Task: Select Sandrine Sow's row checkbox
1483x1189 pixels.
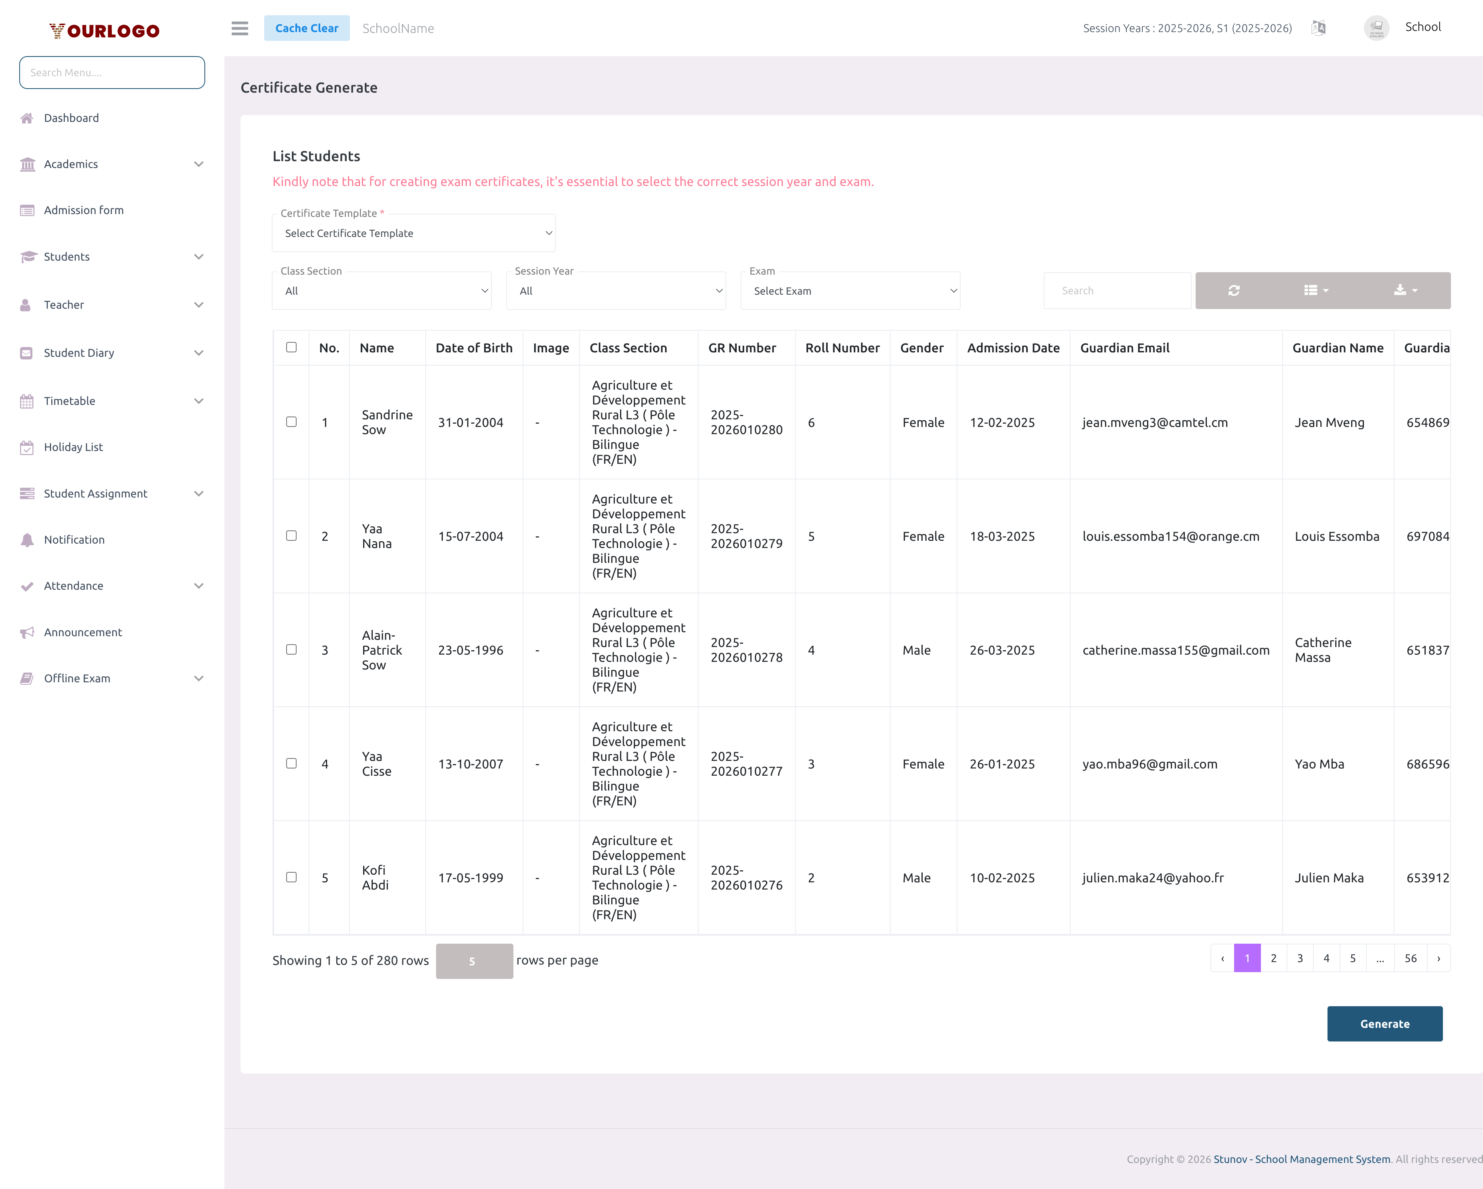Action: click(x=291, y=422)
